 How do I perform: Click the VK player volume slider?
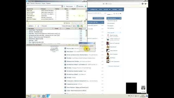[x=110, y=14]
